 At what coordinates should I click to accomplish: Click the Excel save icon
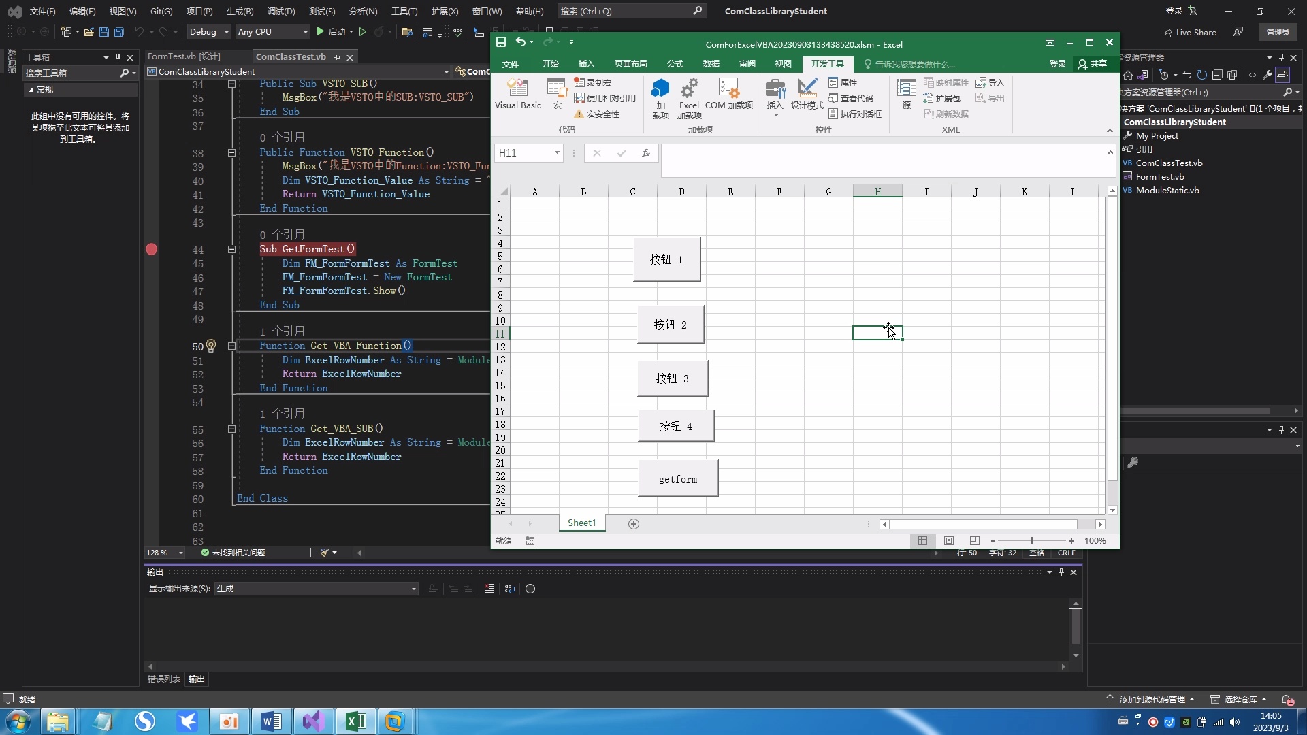click(x=501, y=43)
